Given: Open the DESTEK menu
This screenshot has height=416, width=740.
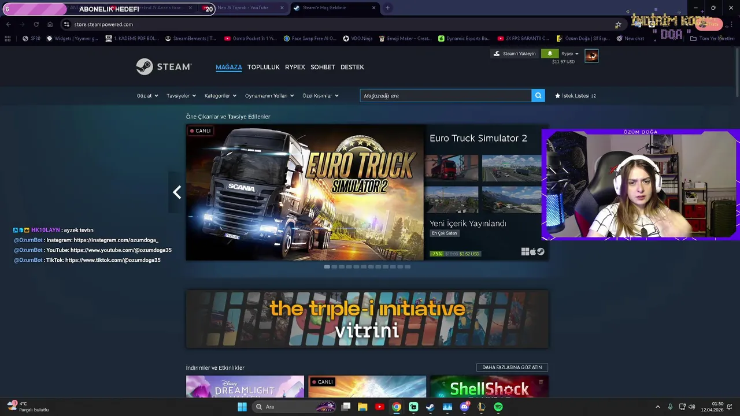Looking at the screenshot, I should tap(352, 67).
